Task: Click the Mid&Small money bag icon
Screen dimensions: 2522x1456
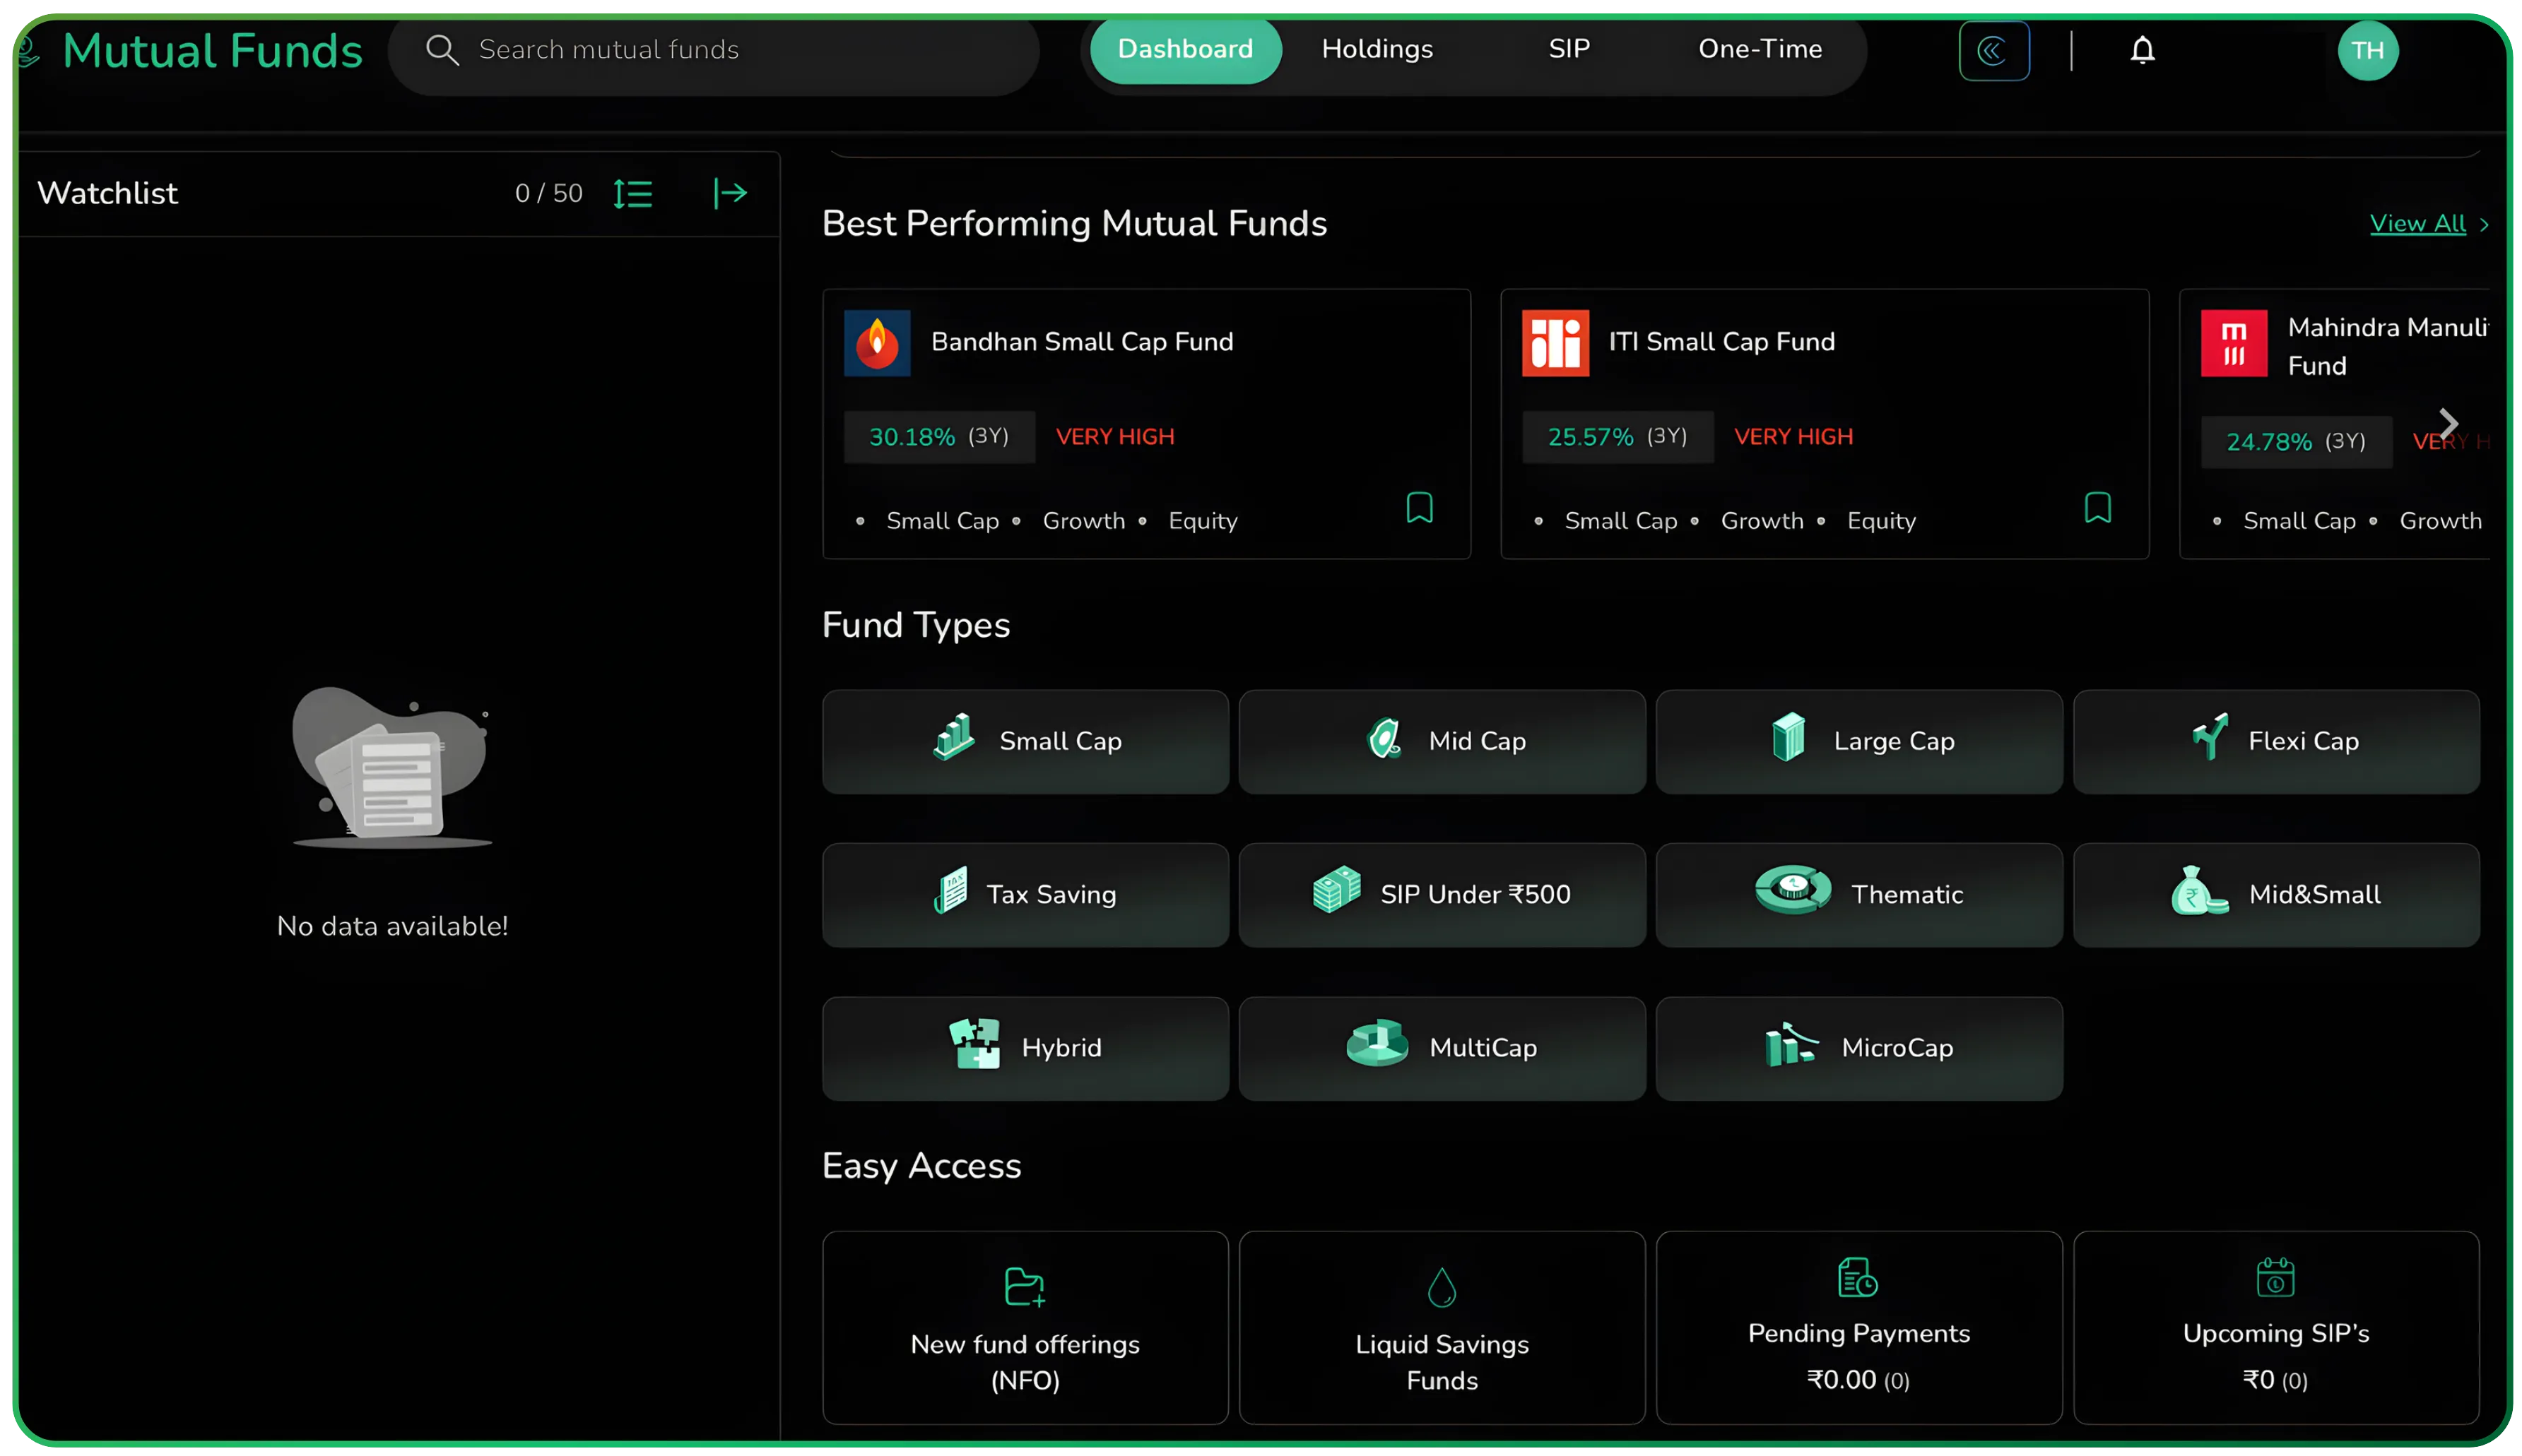Action: tap(2200, 891)
